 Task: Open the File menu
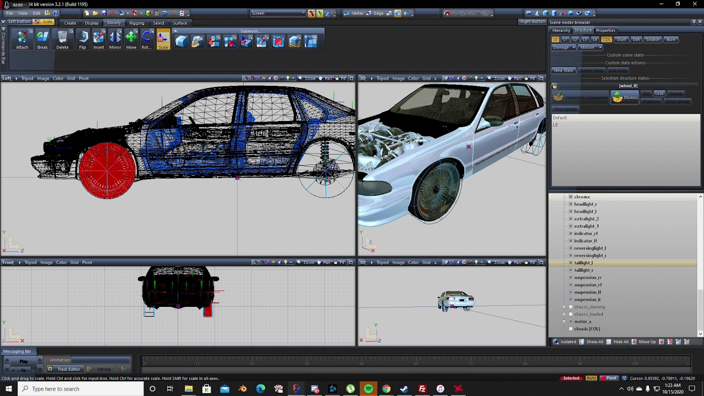(x=9, y=13)
